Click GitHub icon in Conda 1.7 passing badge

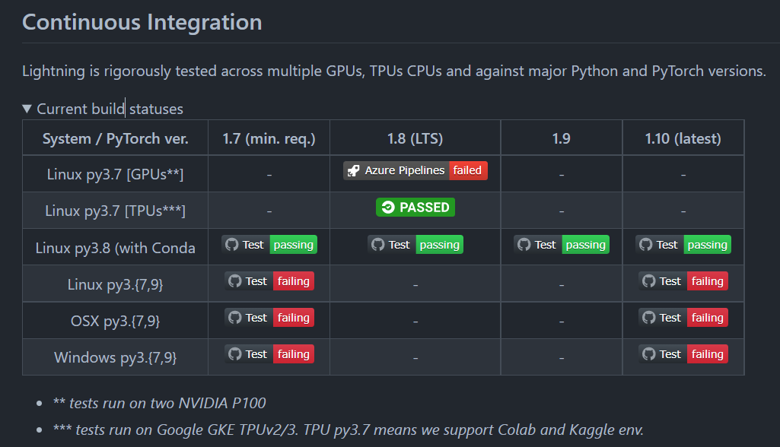pos(231,245)
